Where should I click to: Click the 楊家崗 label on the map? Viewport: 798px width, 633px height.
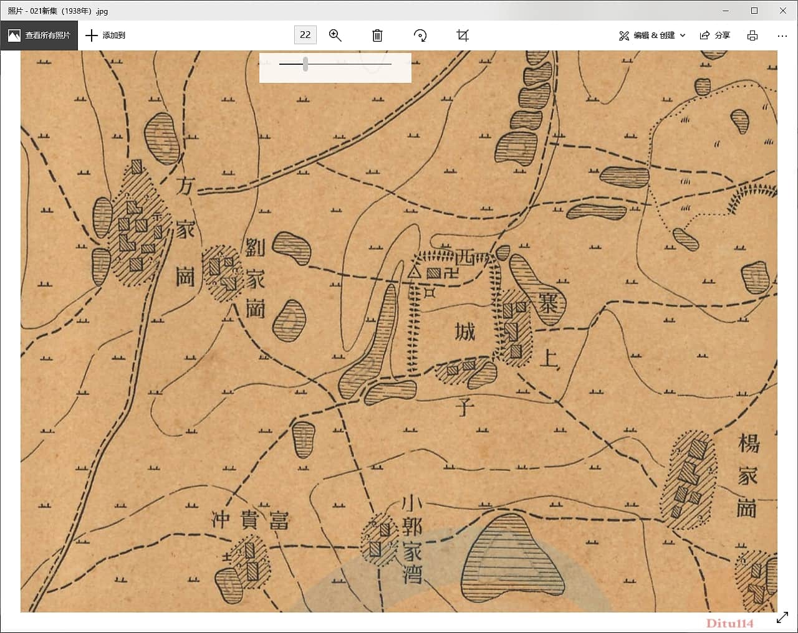[x=748, y=476]
